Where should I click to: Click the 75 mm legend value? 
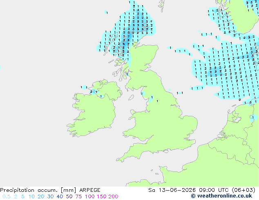(78, 197)
